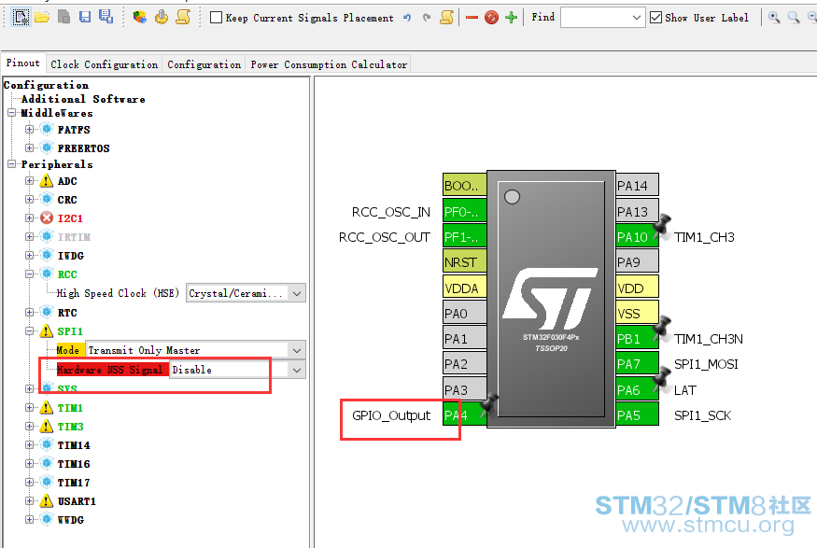817x548 pixels.
Task: Select TIM14 in peripherals tree
Action: [74, 445]
